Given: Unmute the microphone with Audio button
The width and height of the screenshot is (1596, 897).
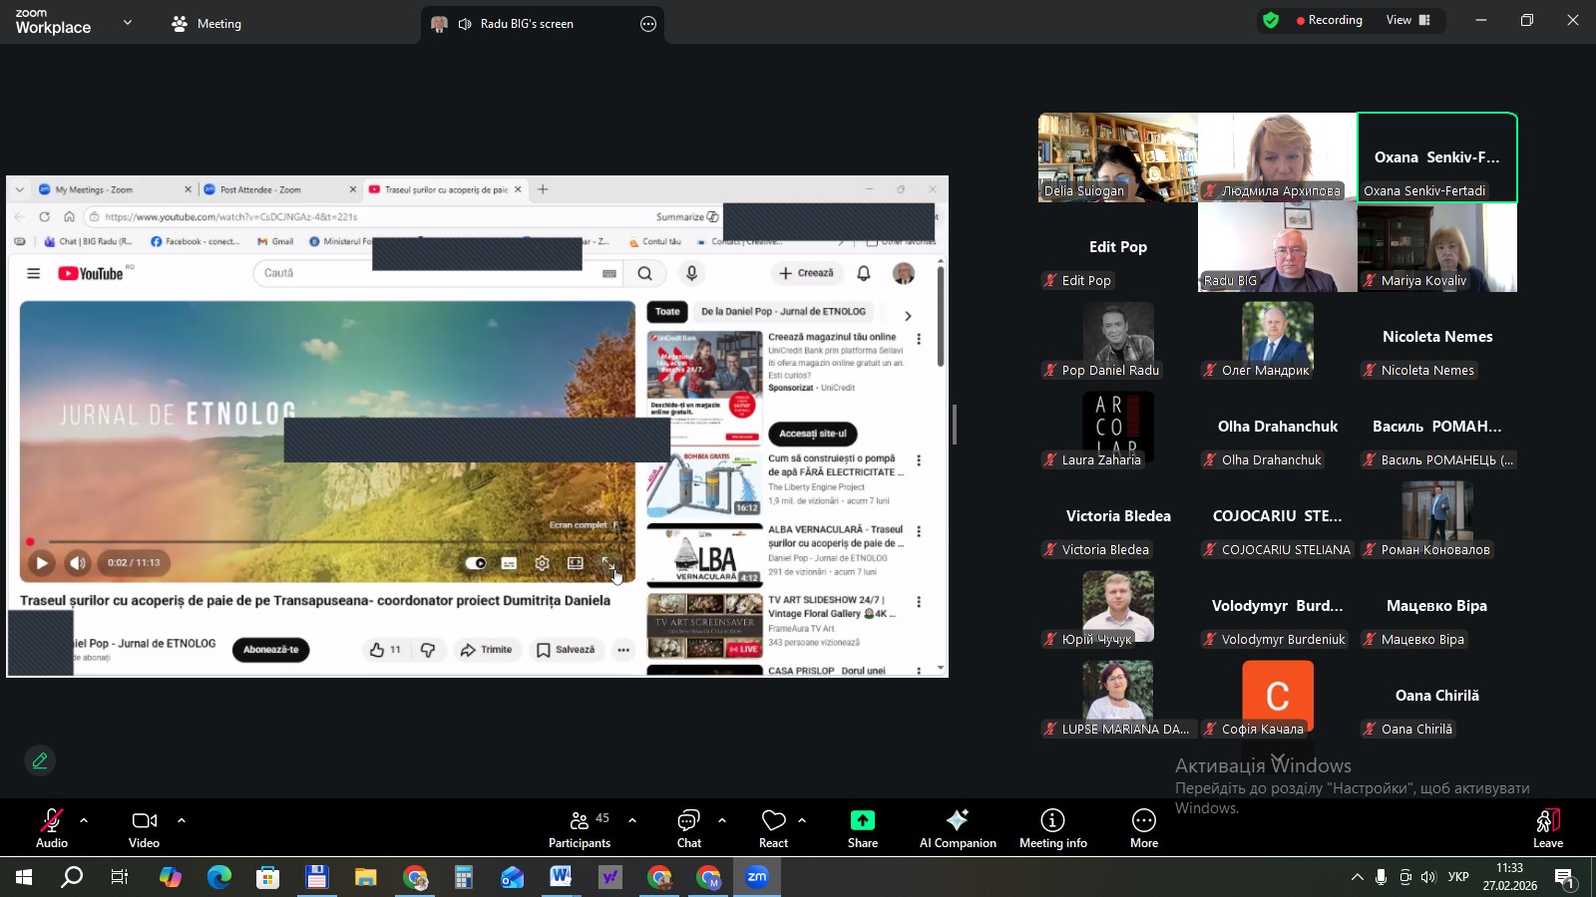Looking at the screenshot, I should tap(51, 828).
